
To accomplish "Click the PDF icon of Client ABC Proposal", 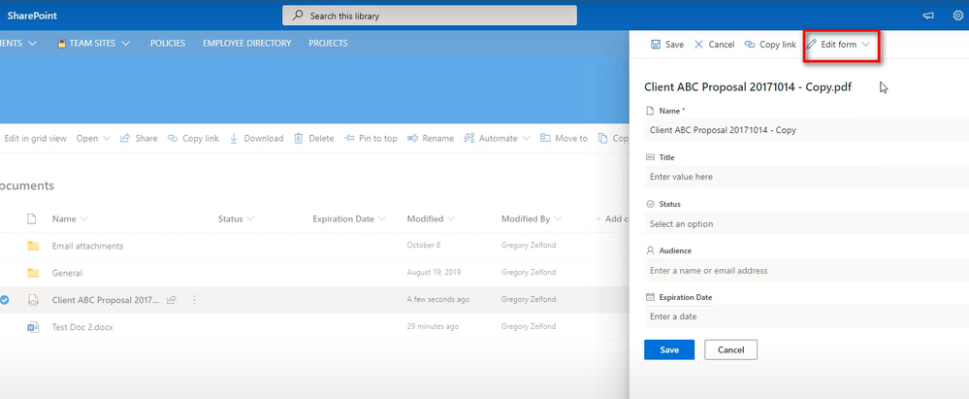I will tap(33, 300).
